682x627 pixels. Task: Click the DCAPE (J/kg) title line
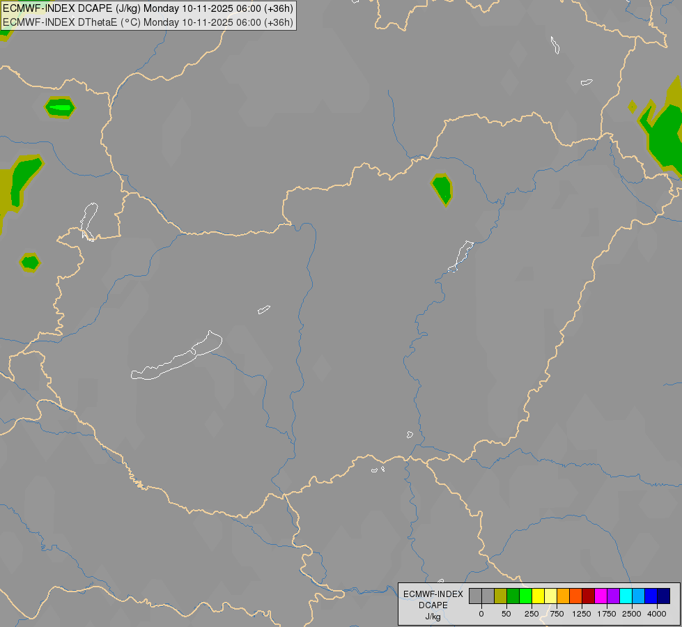coord(148,8)
